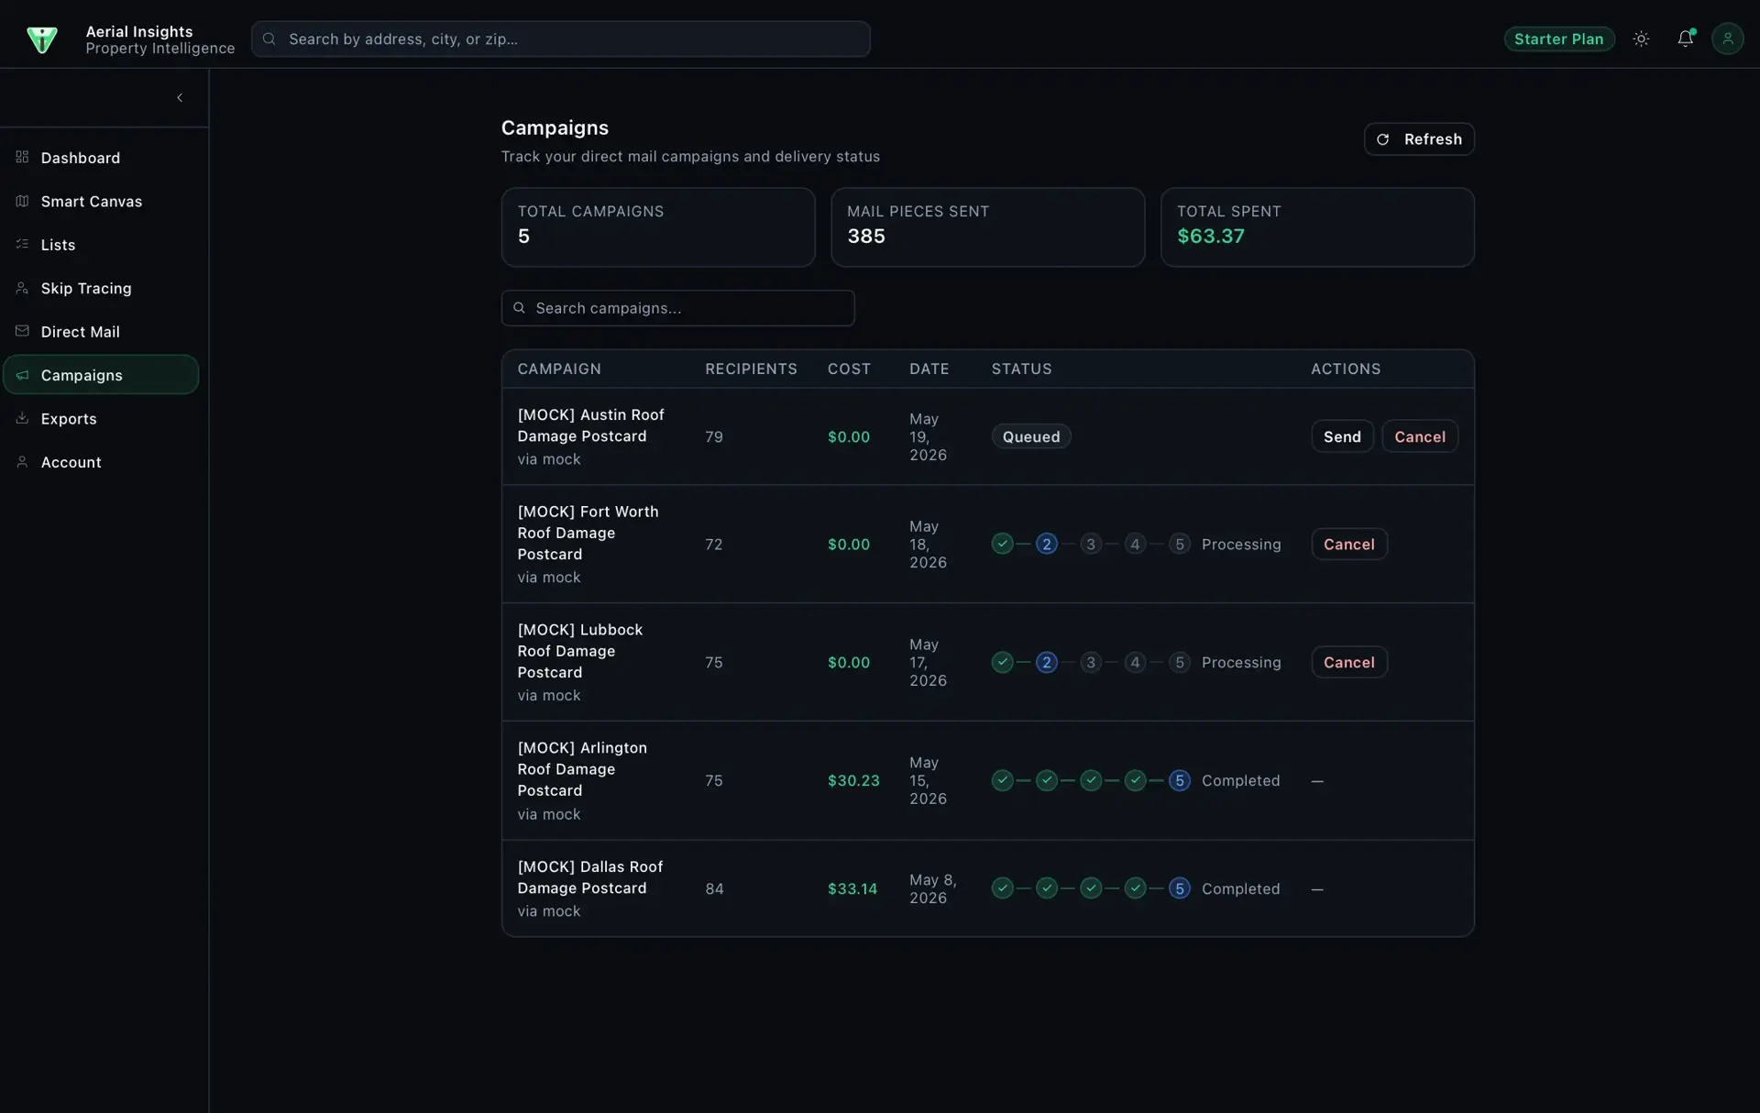Viewport: 1760px width, 1113px height.
Task: Click the first checkmark step for Fort Worth
Action: [x=1003, y=544]
